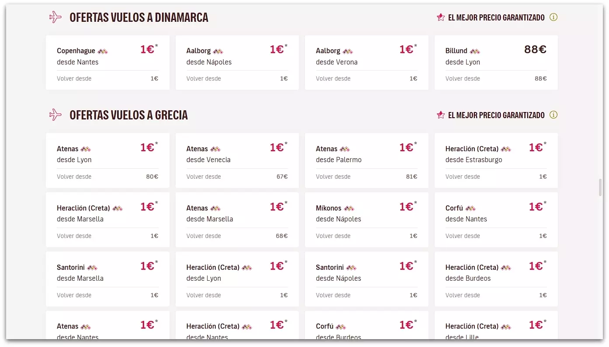Select the Aalborg desde Verona offer card
Viewport: 609px width, 347px height.
click(367, 62)
